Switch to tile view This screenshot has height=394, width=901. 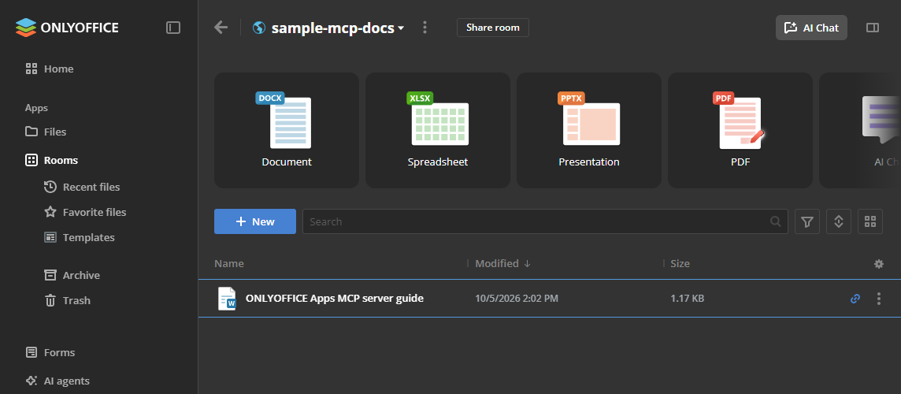[870, 221]
